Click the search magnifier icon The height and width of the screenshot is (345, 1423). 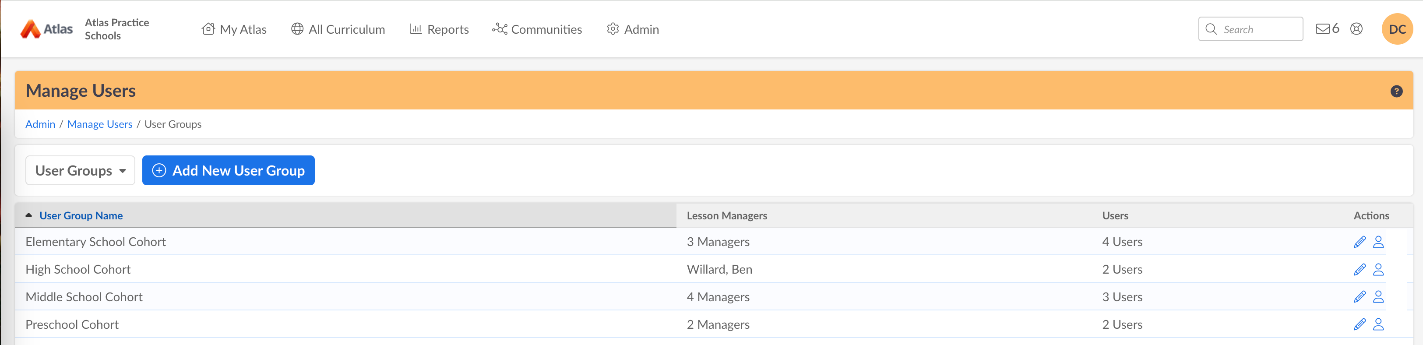[x=1211, y=29]
